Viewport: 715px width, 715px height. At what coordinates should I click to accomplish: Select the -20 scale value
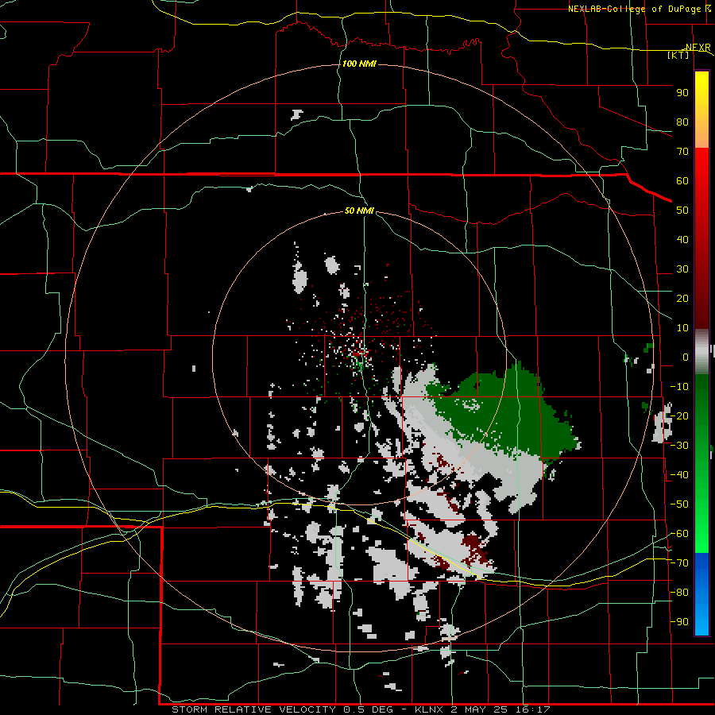click(x=679, y=415)
